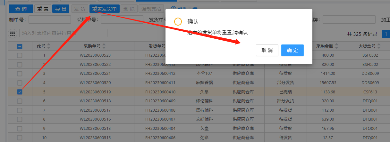The image size is (390, 142).
Task: Toggle the select-all header checkbox
Action: 20,46
